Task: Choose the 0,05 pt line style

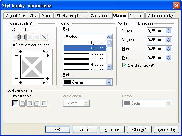Action: pos(85,42)
